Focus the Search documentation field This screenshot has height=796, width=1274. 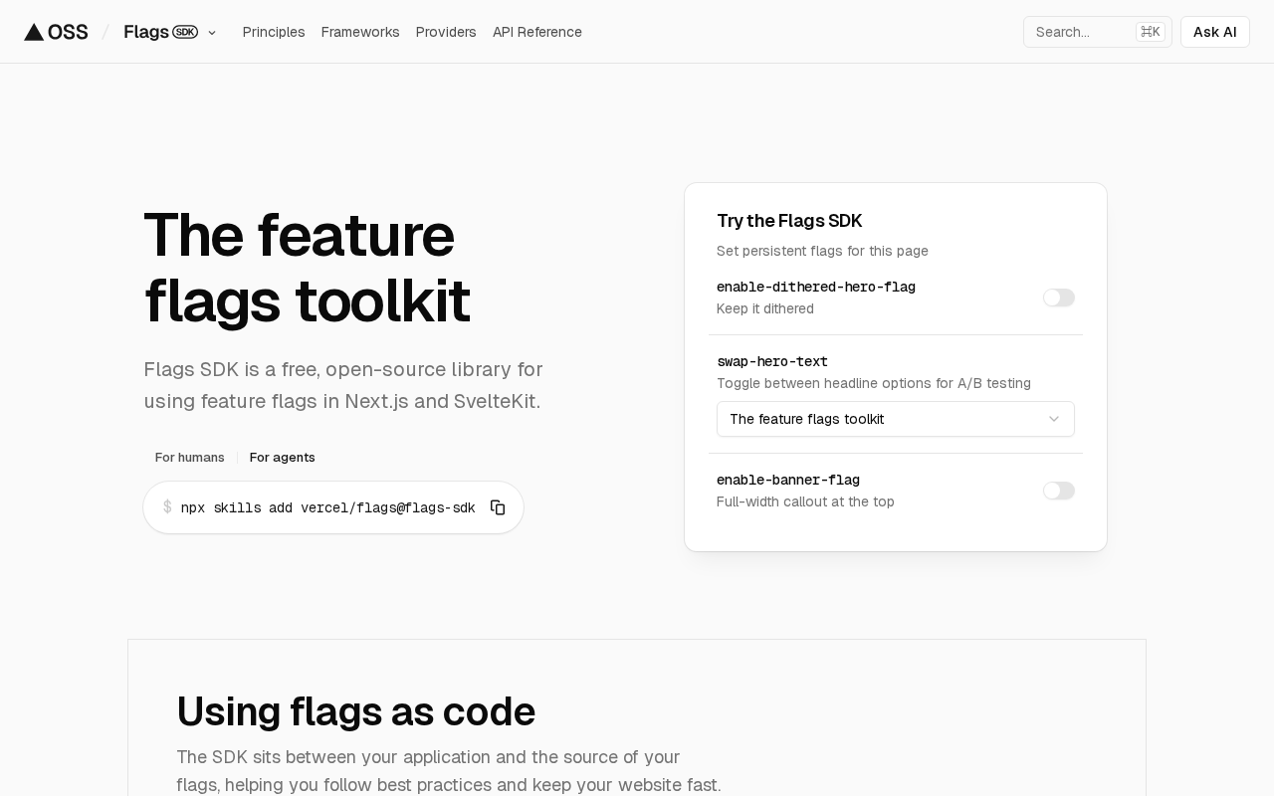pos(1080,32)
